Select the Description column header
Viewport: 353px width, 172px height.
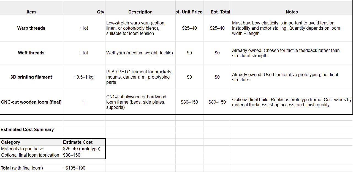point(140,12)
